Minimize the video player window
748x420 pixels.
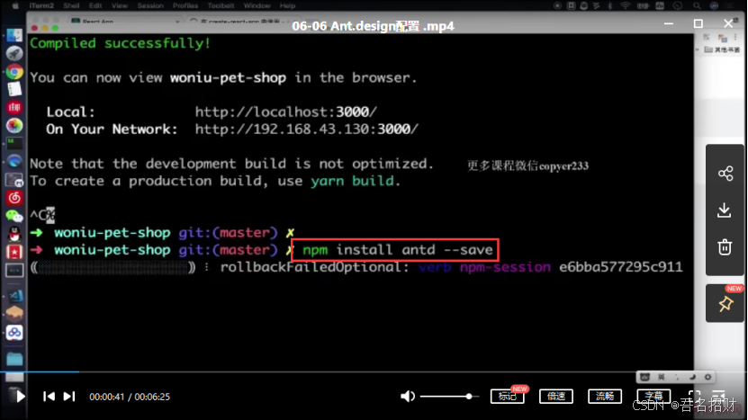coord(669,23)
